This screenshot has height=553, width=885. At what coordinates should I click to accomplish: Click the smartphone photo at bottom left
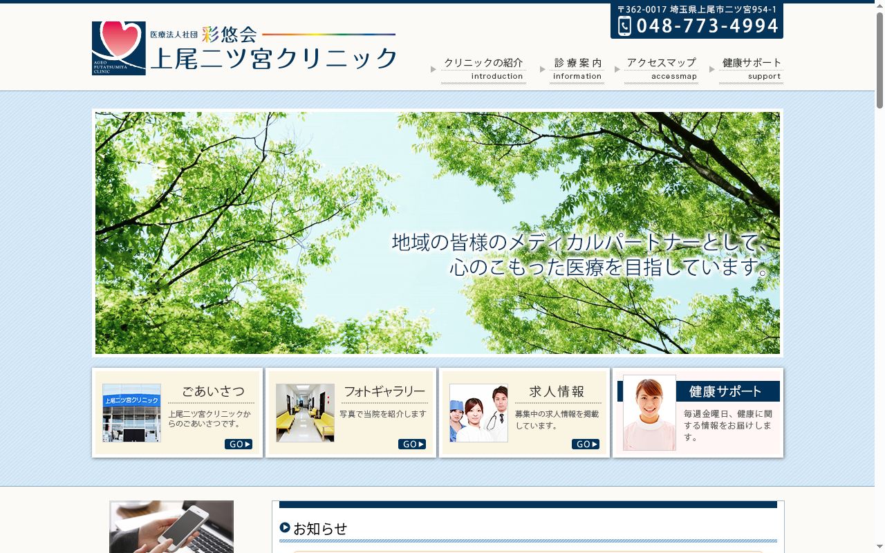[x=171, y=527]
